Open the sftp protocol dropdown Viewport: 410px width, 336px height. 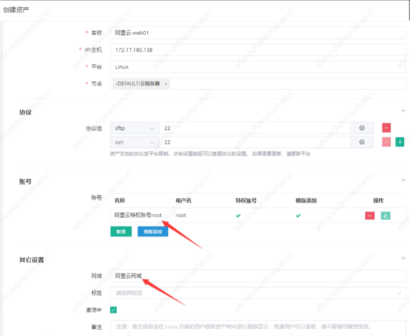pos(134,128)
